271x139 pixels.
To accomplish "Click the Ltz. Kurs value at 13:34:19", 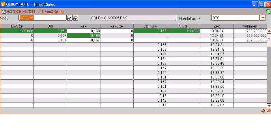I will point(150,50).
